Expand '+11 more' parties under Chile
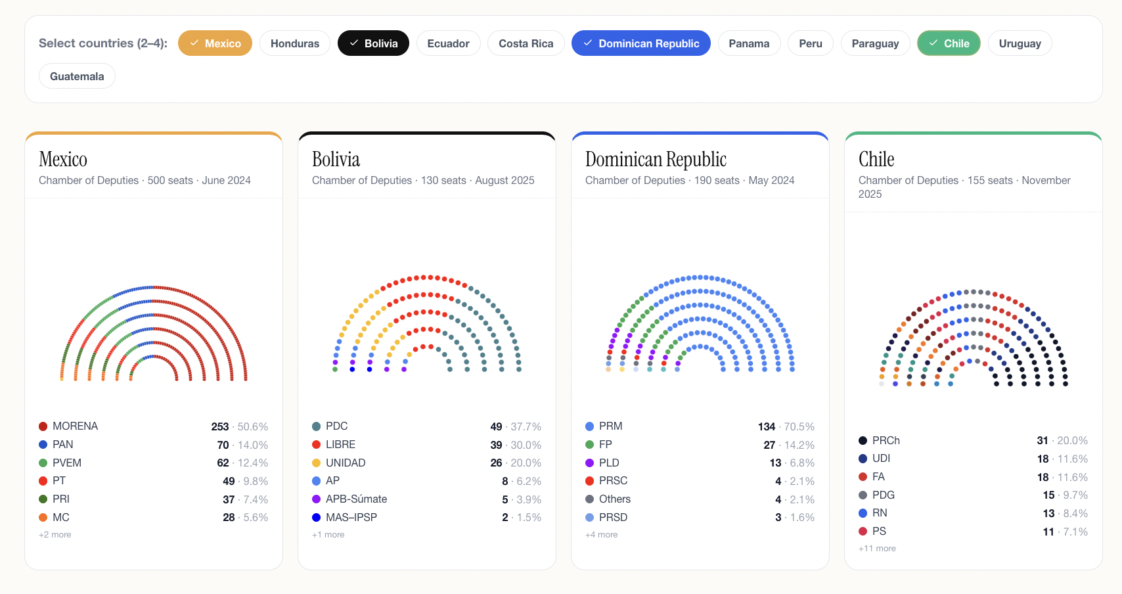This screenshot has width=1122, height=594. click(x=877, y=549)
